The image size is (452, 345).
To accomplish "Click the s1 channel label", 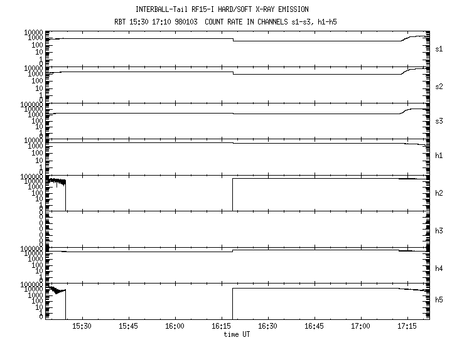I will [439, 49].
